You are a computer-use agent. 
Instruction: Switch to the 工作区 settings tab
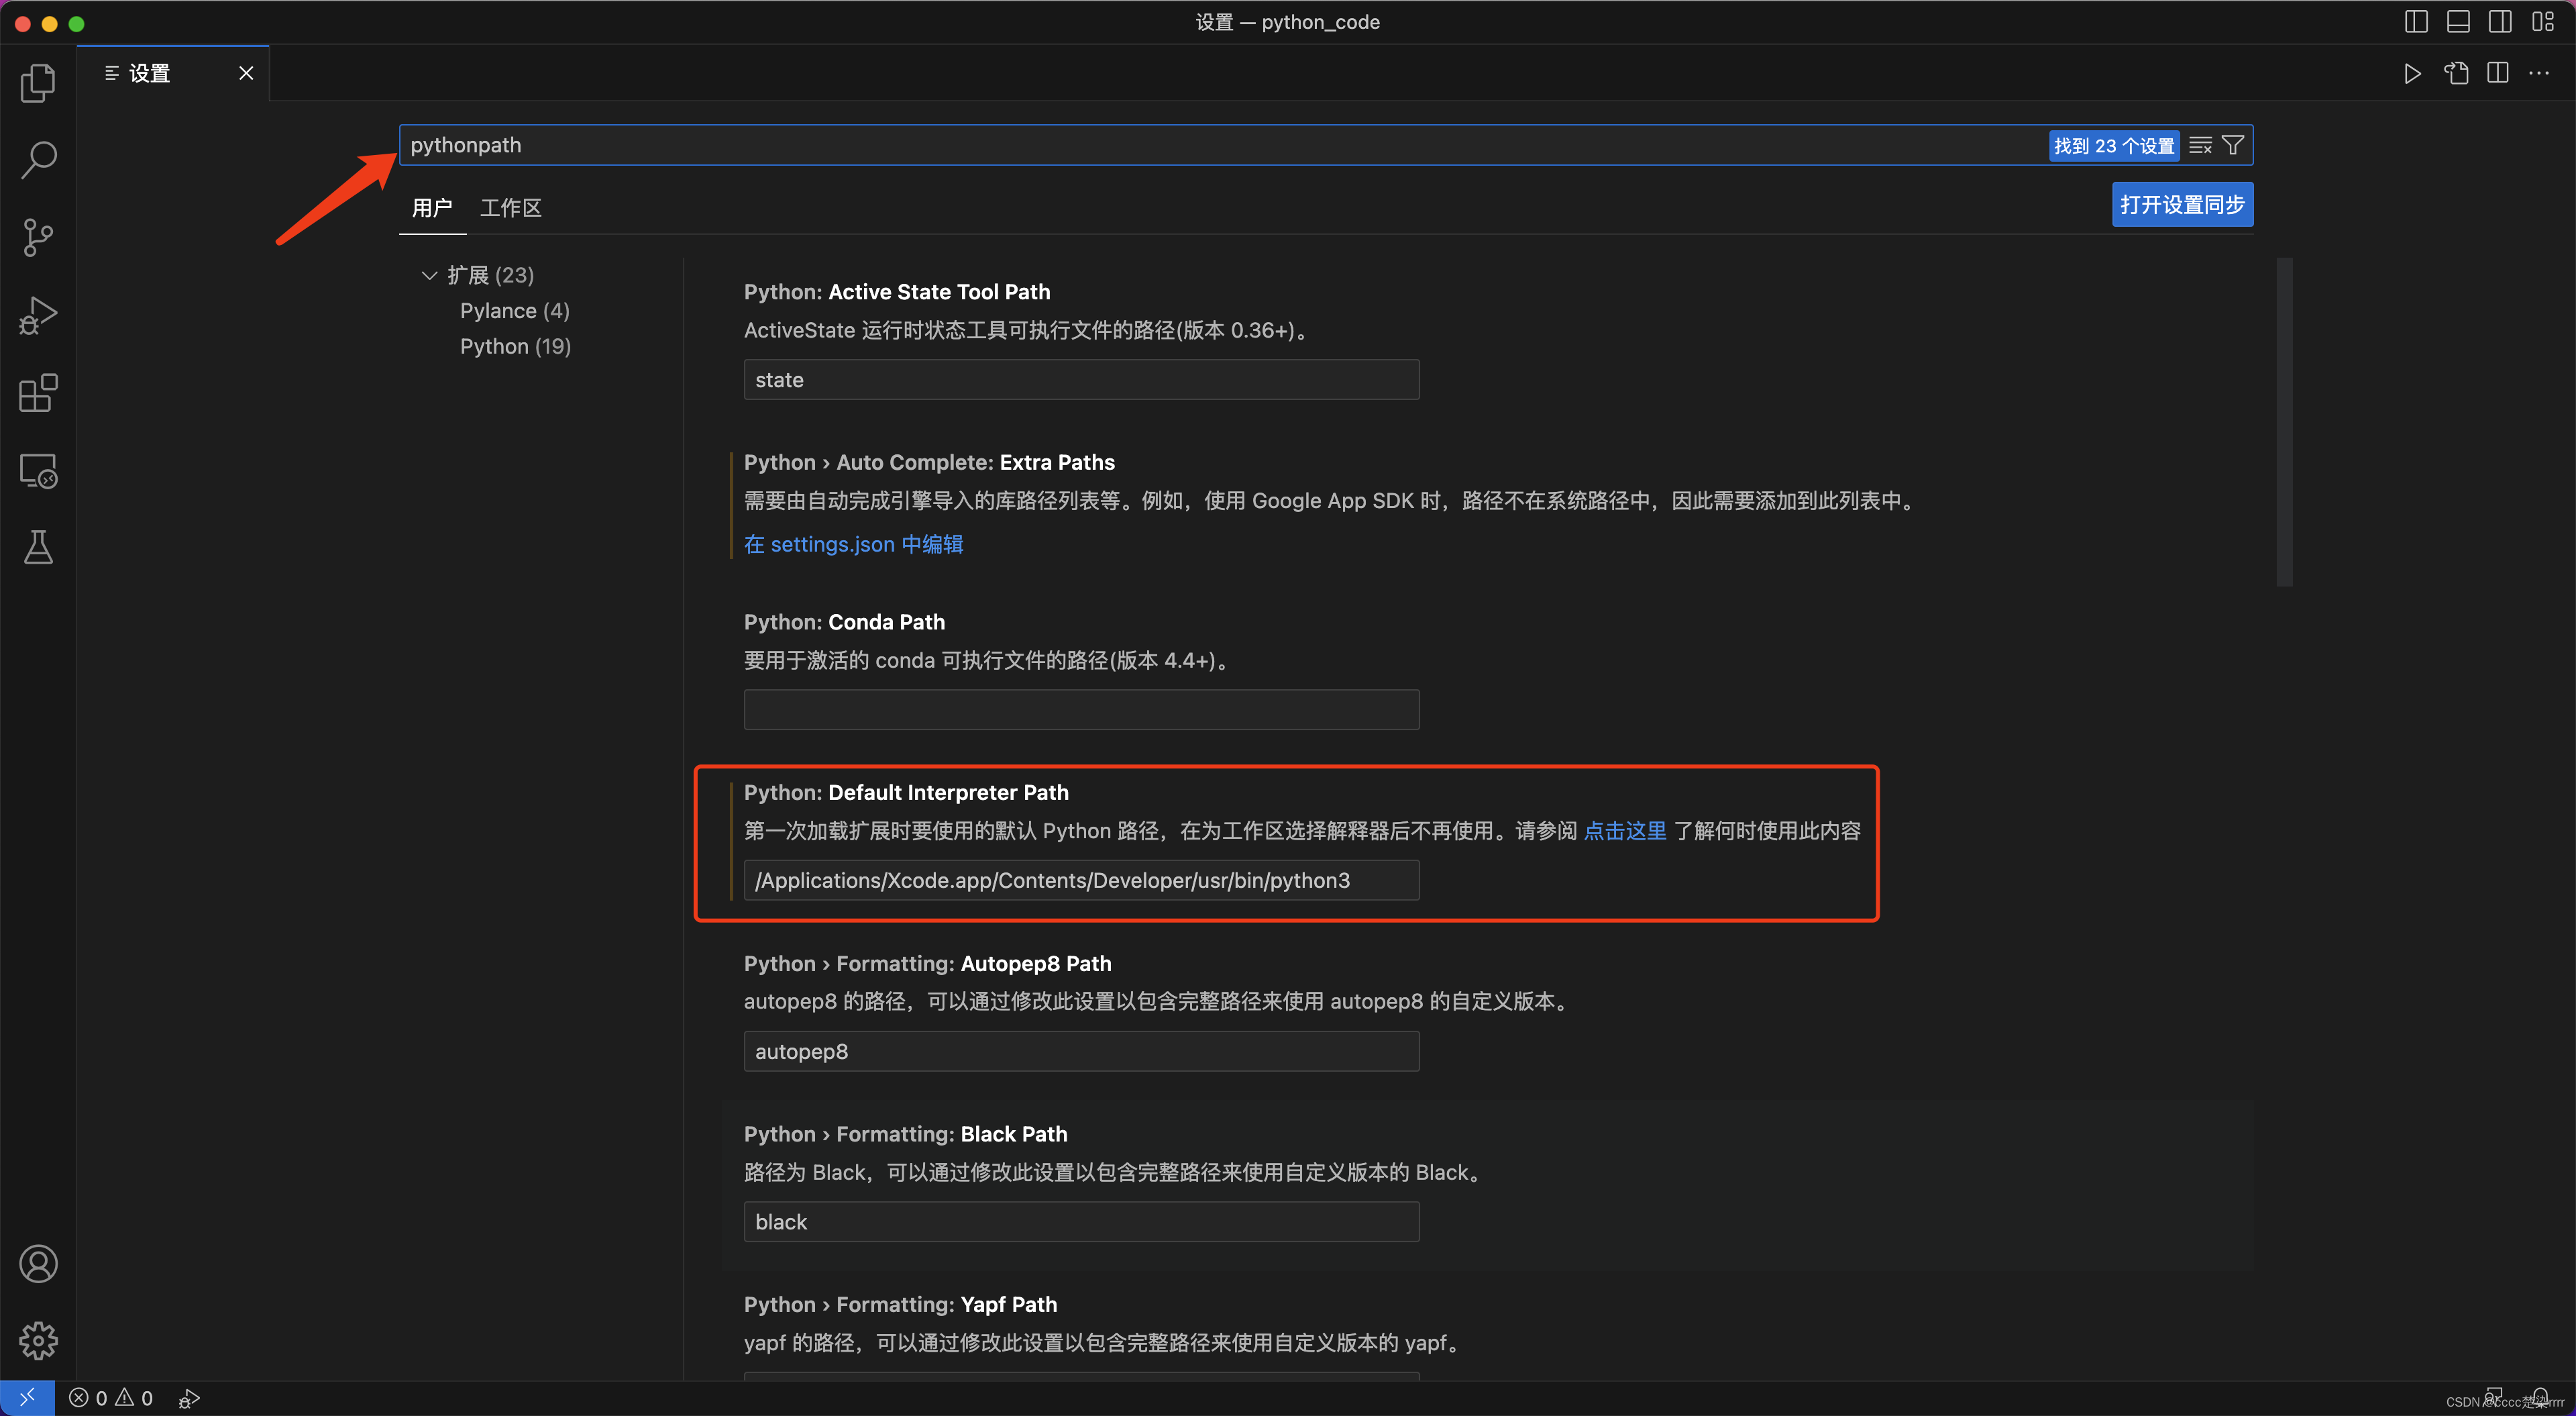(511, 208)
